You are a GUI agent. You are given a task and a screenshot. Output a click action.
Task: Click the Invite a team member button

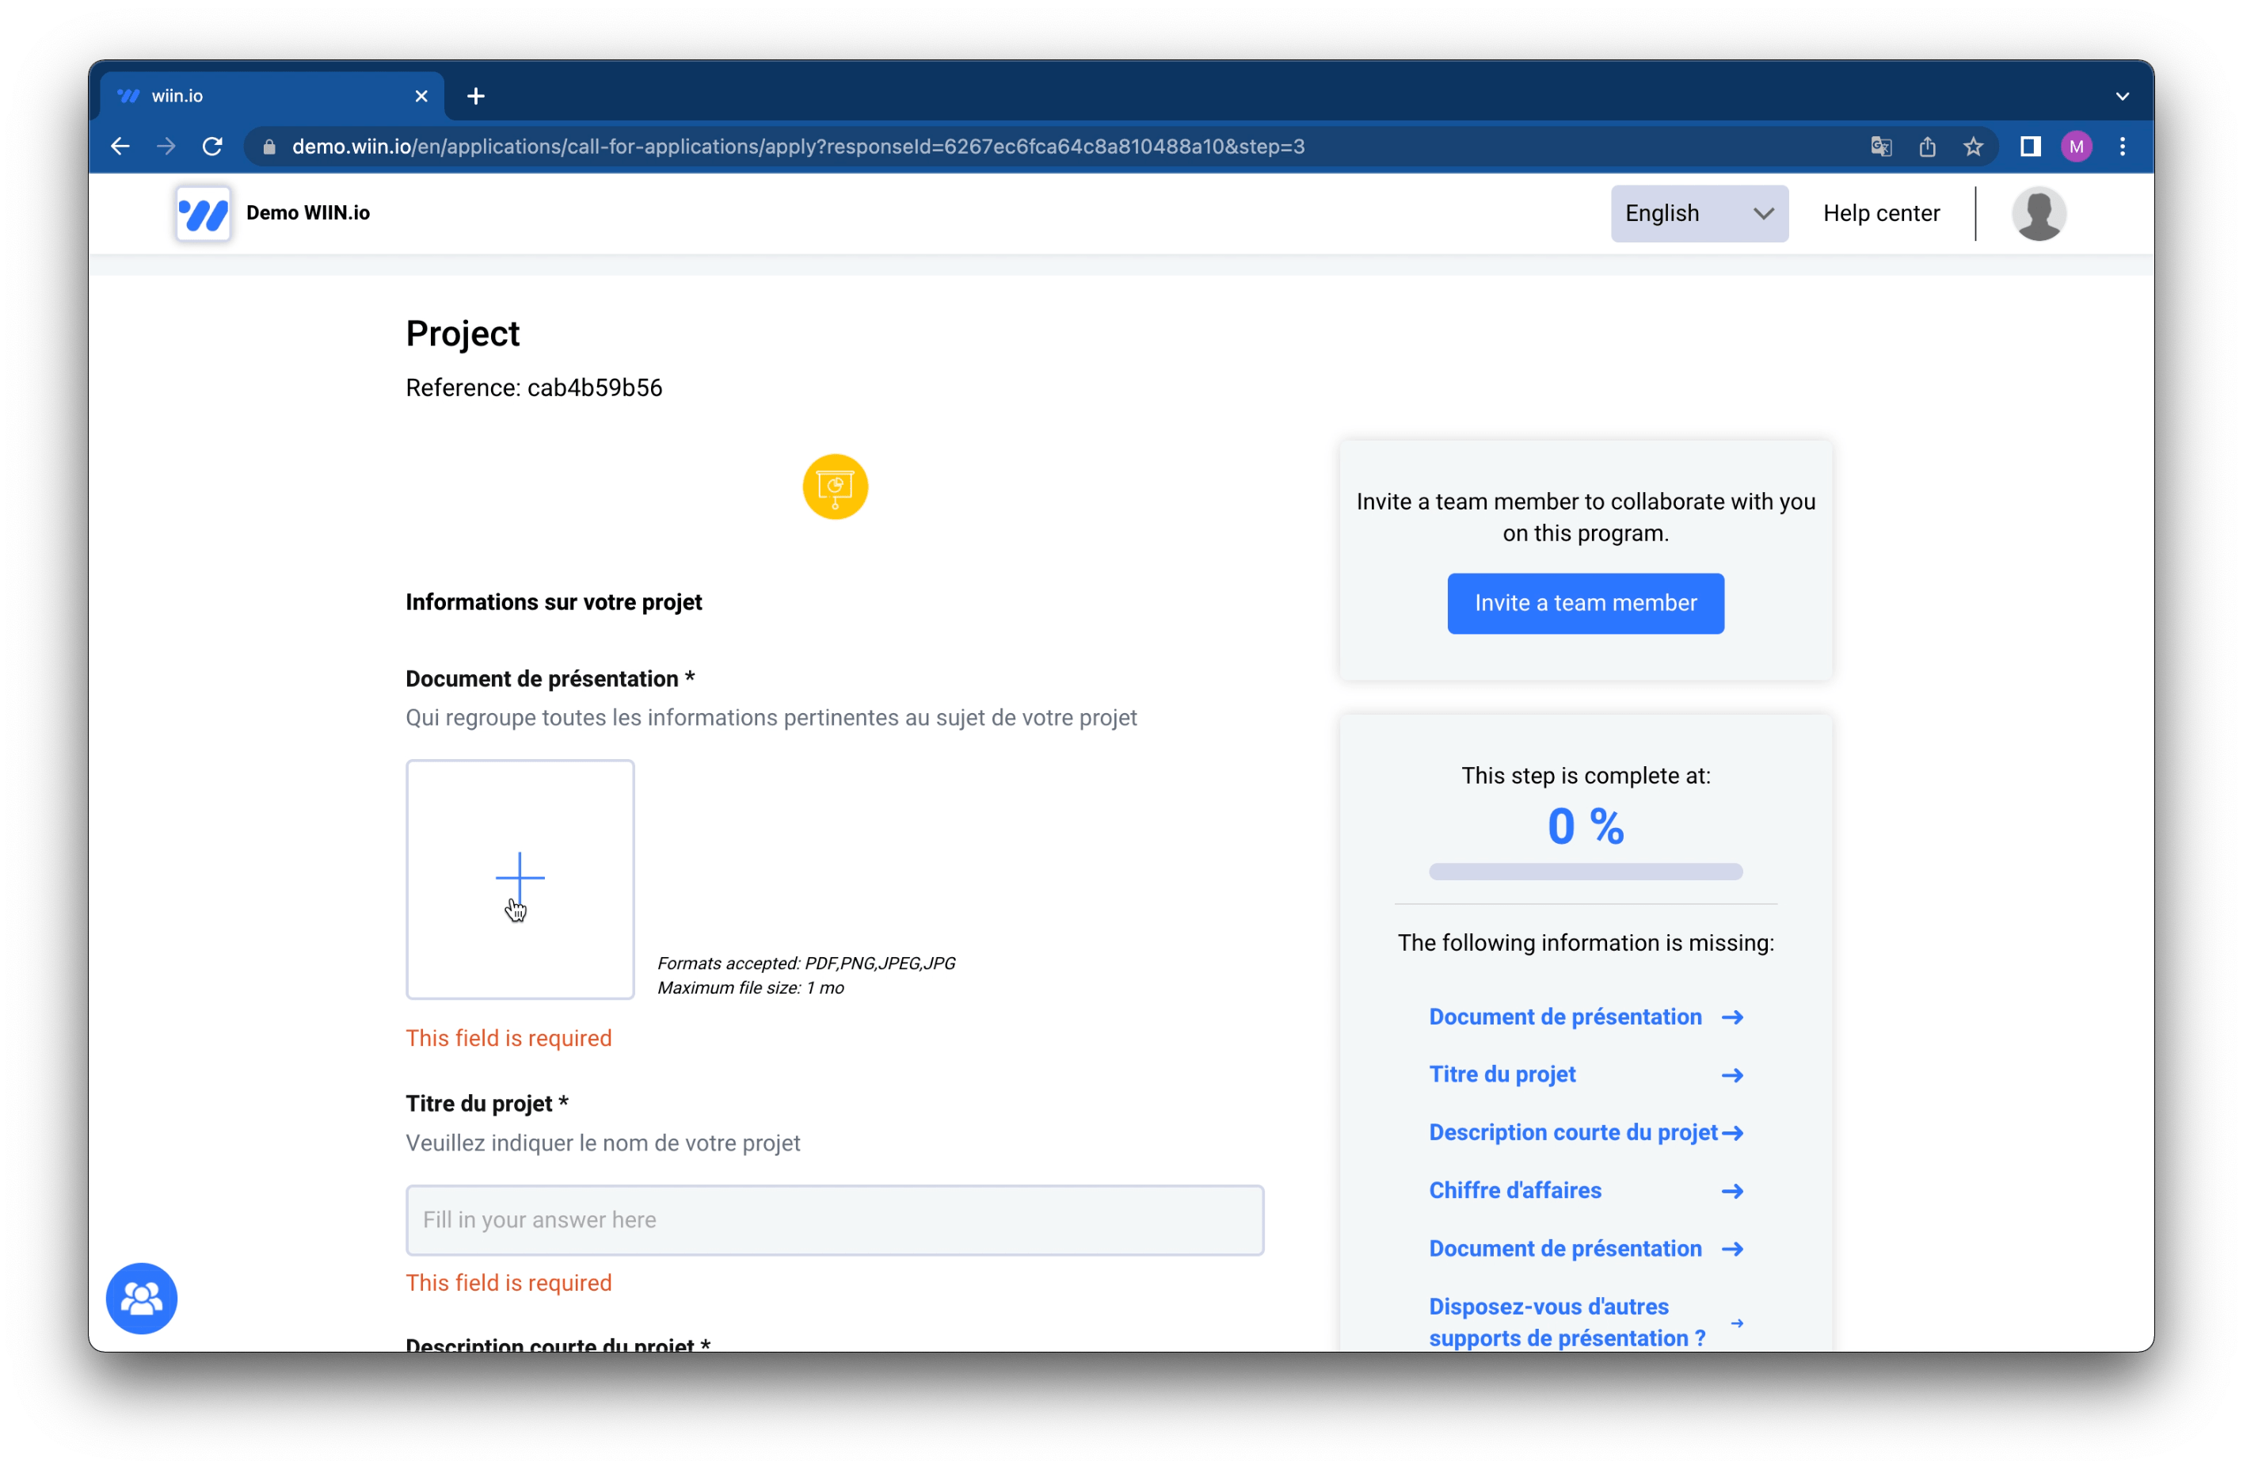pos(1585,604)
